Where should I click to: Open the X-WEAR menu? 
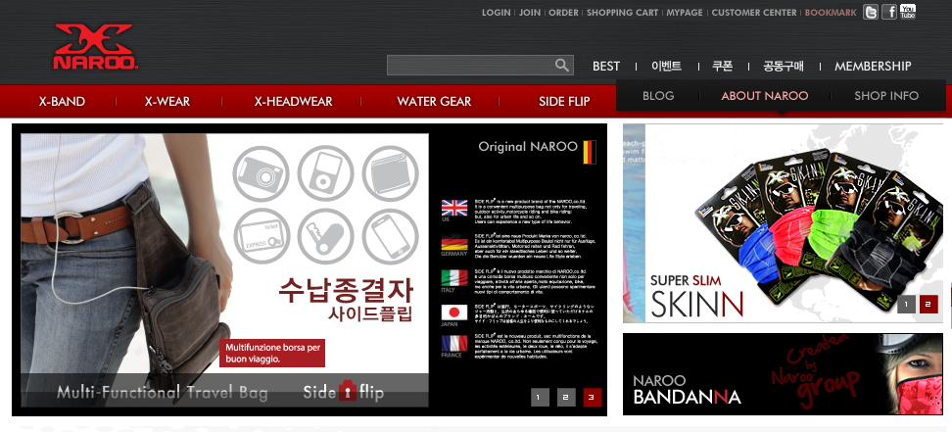pyautogui.click(x=167, y=102)
